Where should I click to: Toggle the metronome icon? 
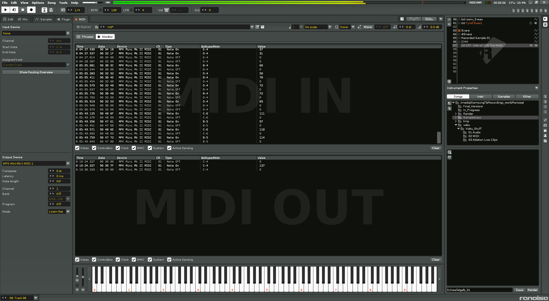pos(51,10)
